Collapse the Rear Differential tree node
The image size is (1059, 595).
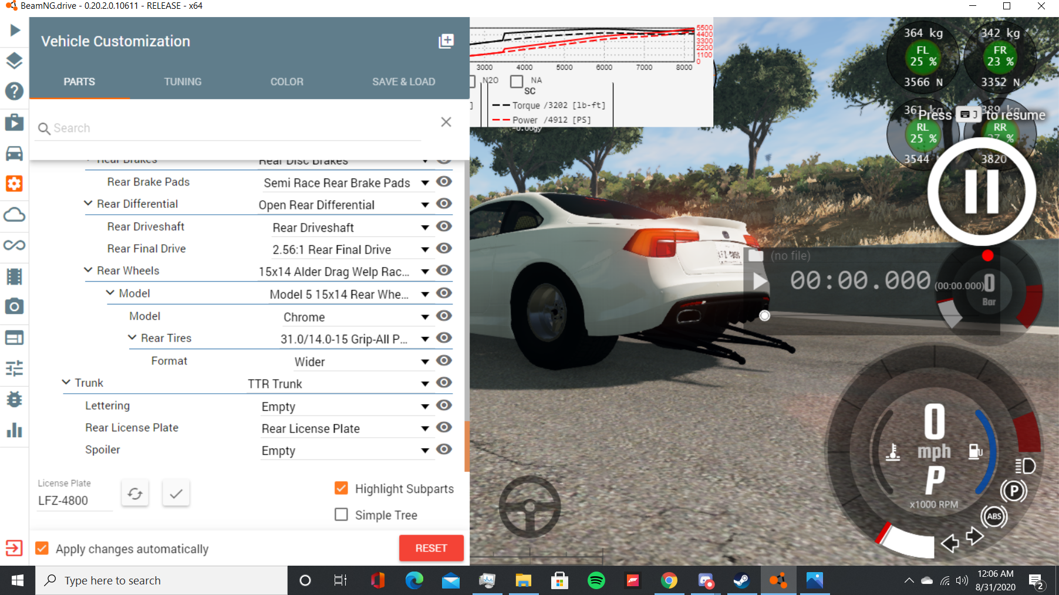tap(88, 203)
